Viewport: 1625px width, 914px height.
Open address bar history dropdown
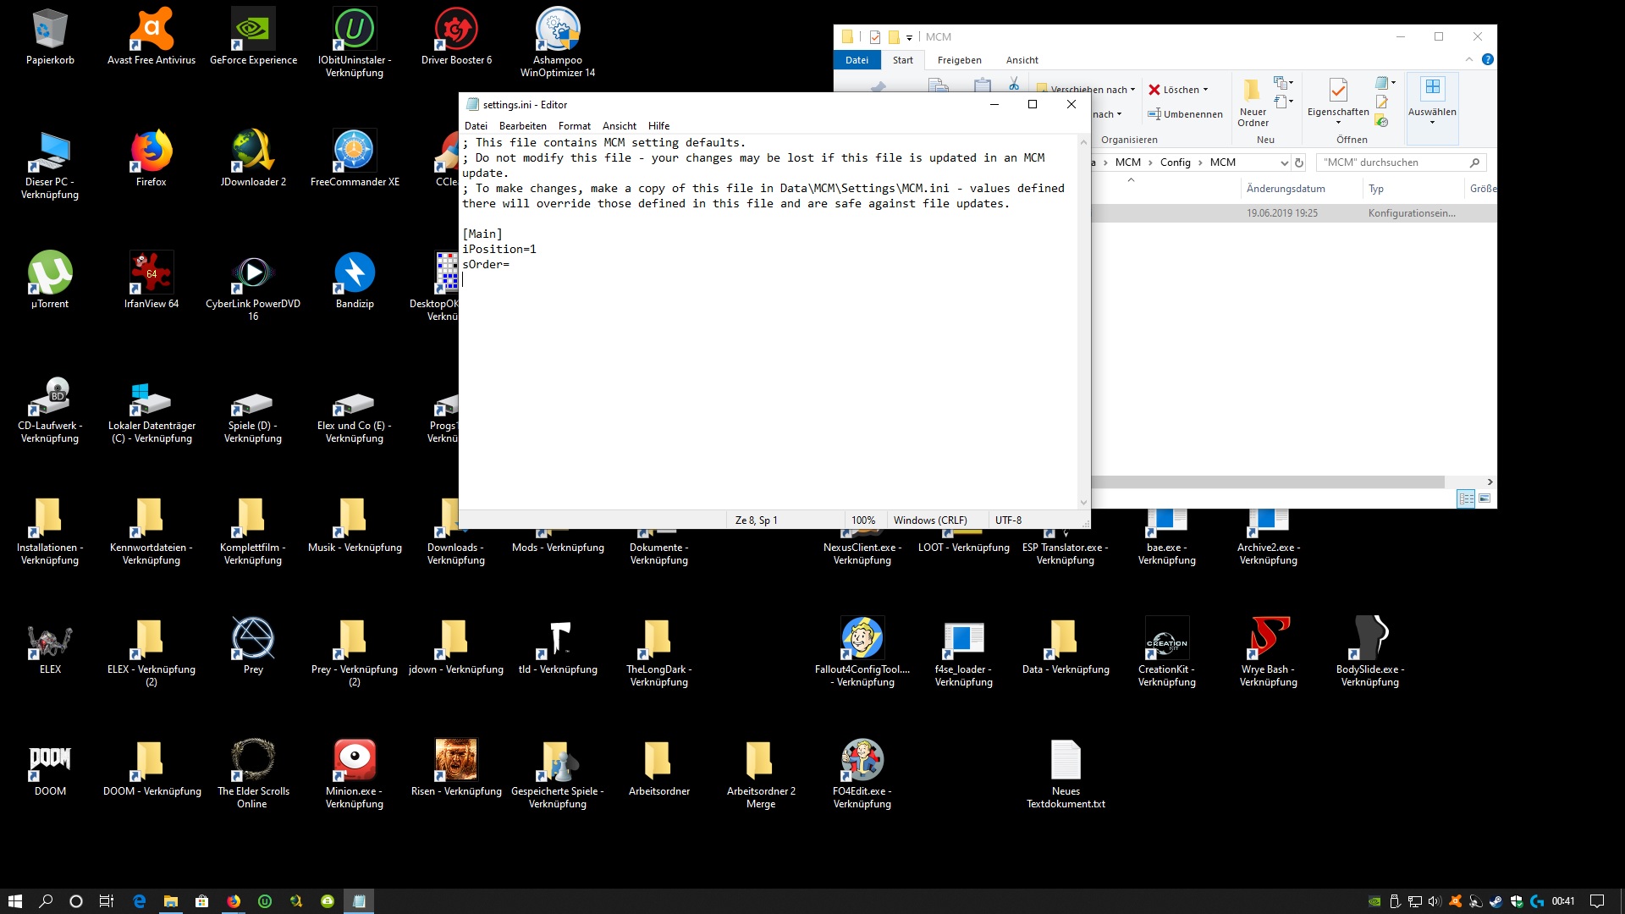pyautogui.click(x=1284, y=162)
